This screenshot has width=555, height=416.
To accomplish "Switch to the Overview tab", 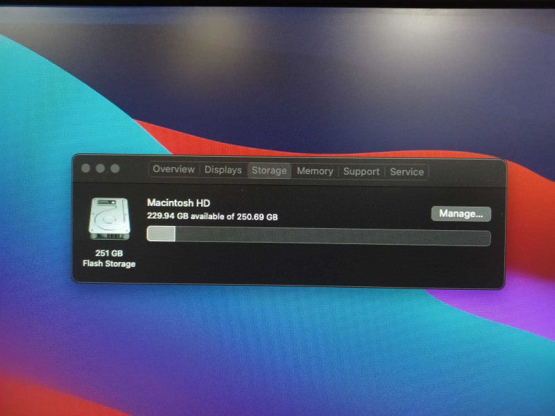I will (174, 169).
